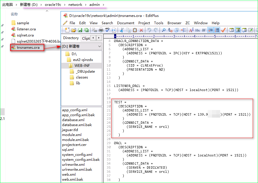The width and height of the screenshot is (258, 183).
Task: Click the Spell check ABC icon
Action: (x=107, y=30)
